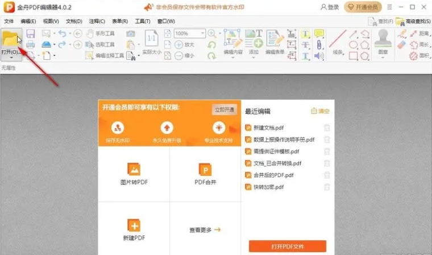
Task: Select the Eraser tool
Action: click(402, 45)
